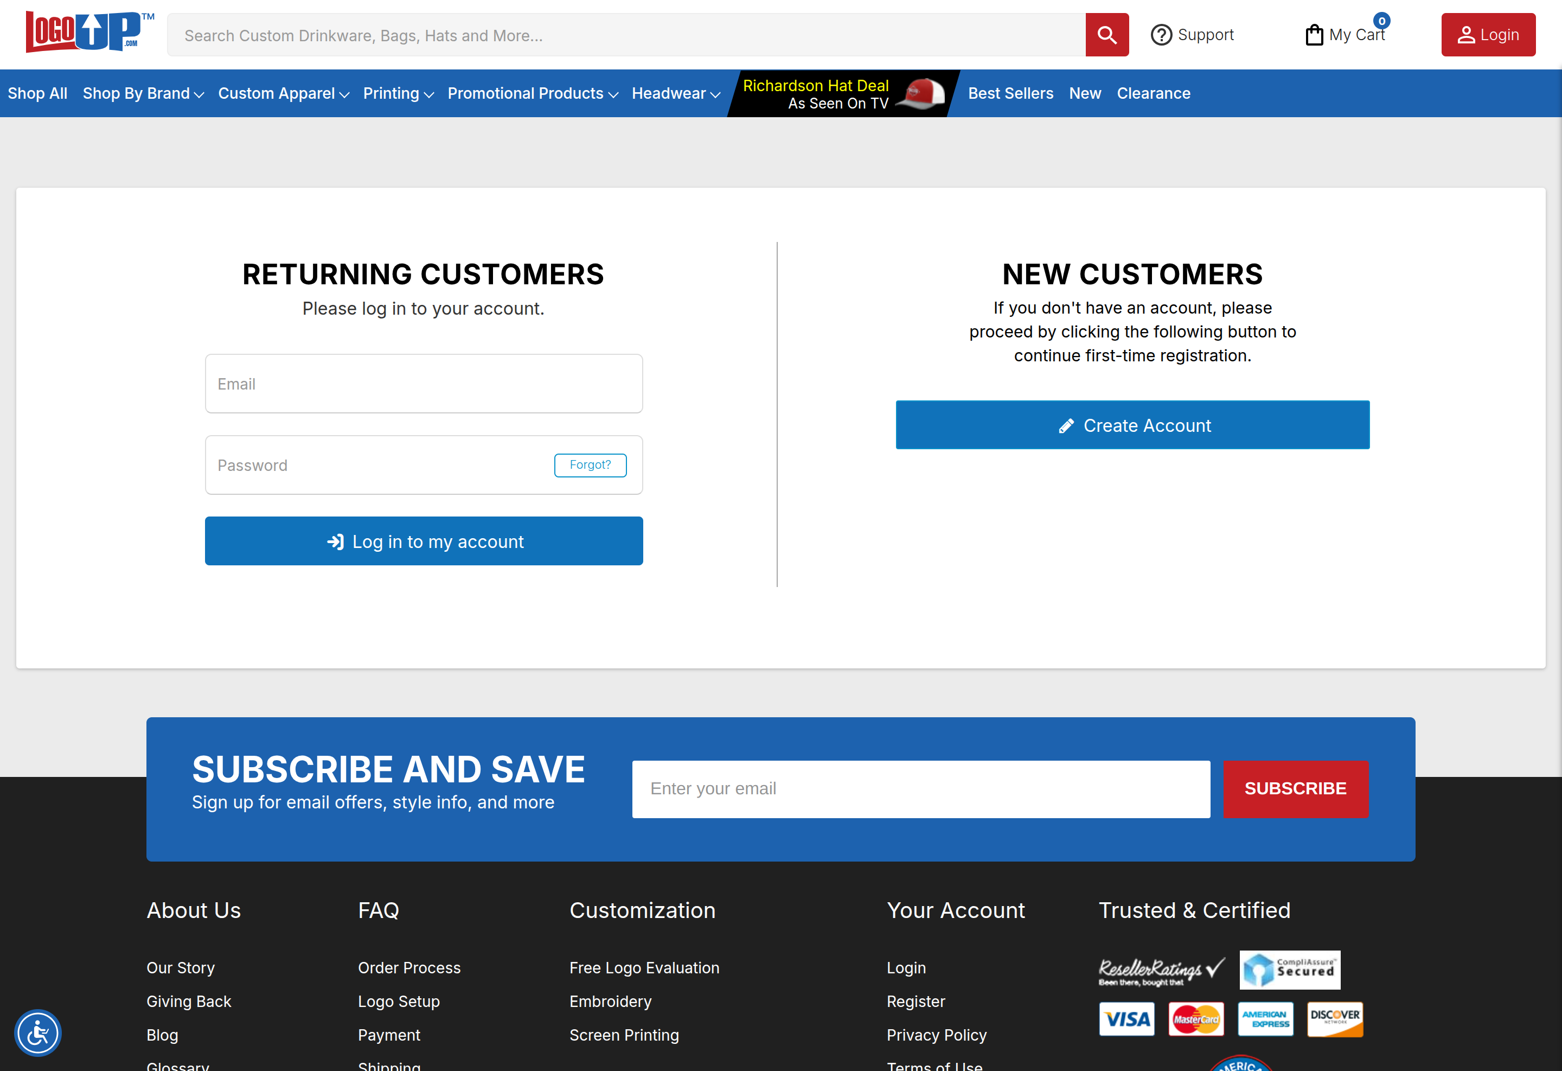Click the Create Account button

(1132, 425)
